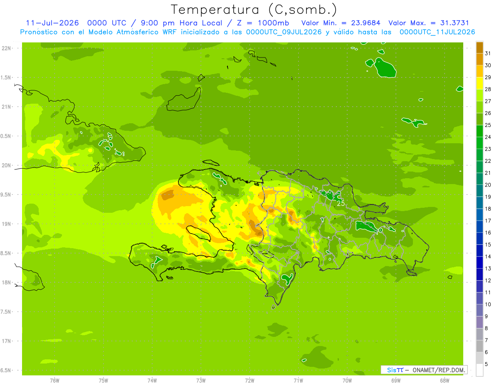Image resolution: width=499 pixels, height=386 pixels.
Task: Click longitude axis label 74W
Action: point(152,381)
